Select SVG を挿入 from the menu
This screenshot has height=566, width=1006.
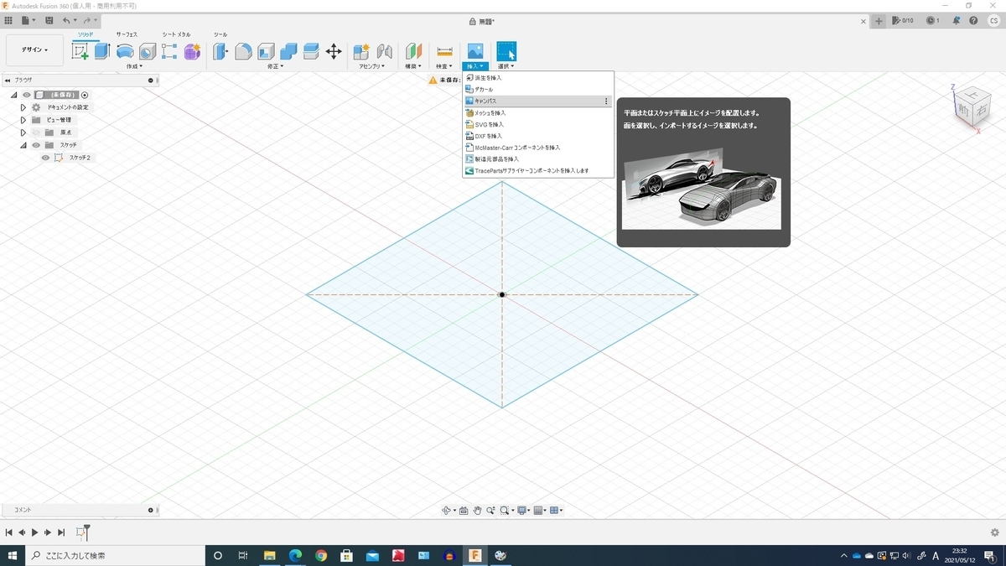tap(489, 124)
